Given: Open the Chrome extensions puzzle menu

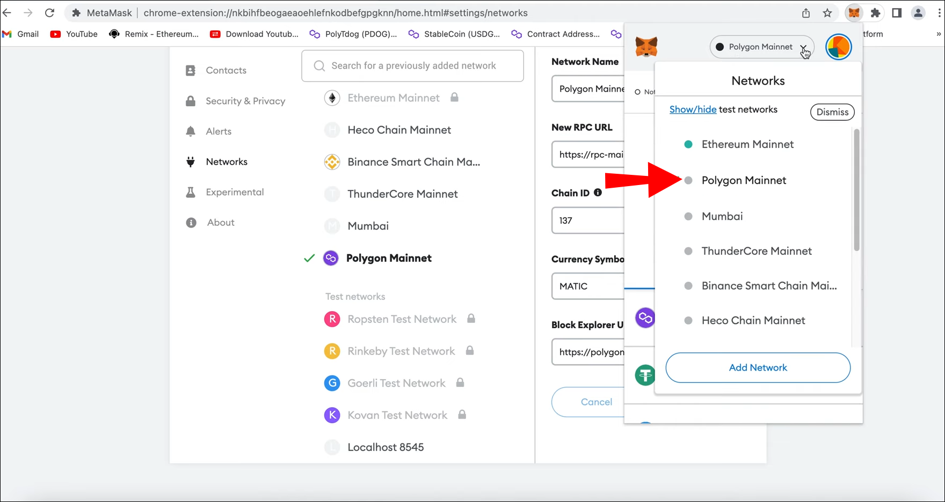Looking at the screenshot, I should coord(875,13).
